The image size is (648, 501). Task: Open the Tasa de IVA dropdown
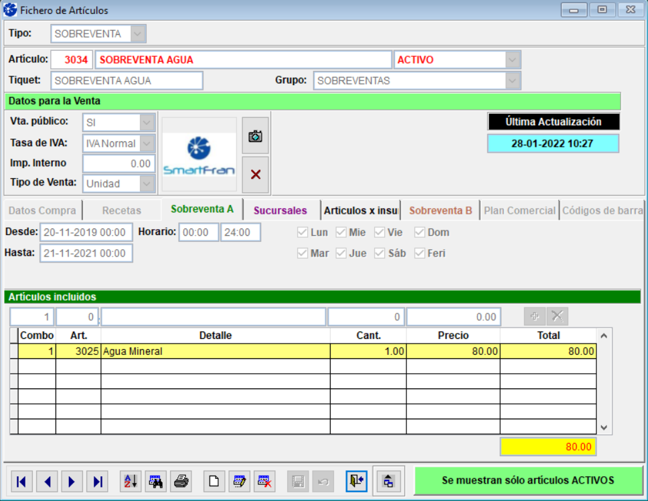click(147, 143)
